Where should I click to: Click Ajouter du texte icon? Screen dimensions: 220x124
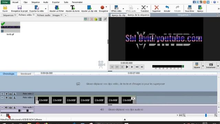click(x=73, y=8)
